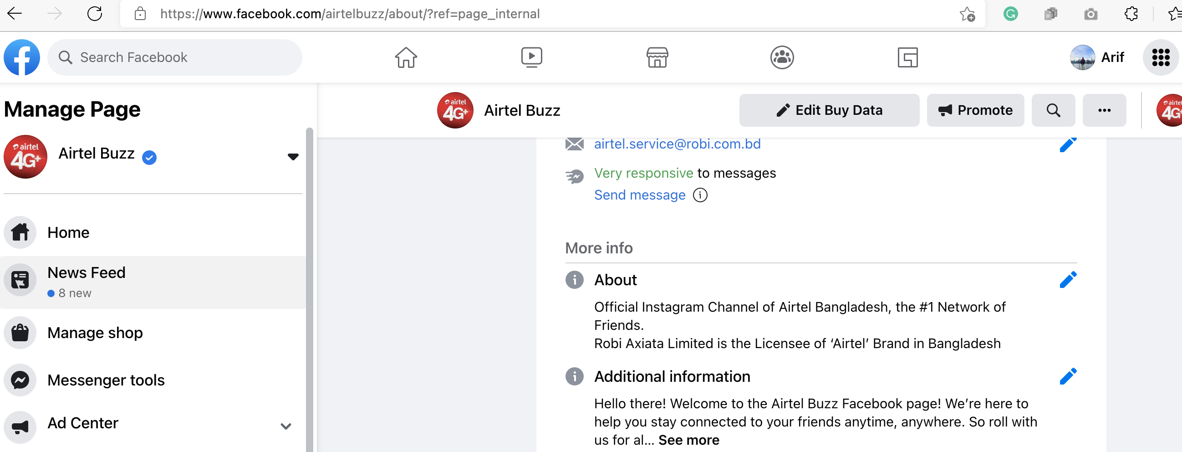Viewport: 1182px width, 452px height.
Task: Click the Facebook logo
Action: 21,57
